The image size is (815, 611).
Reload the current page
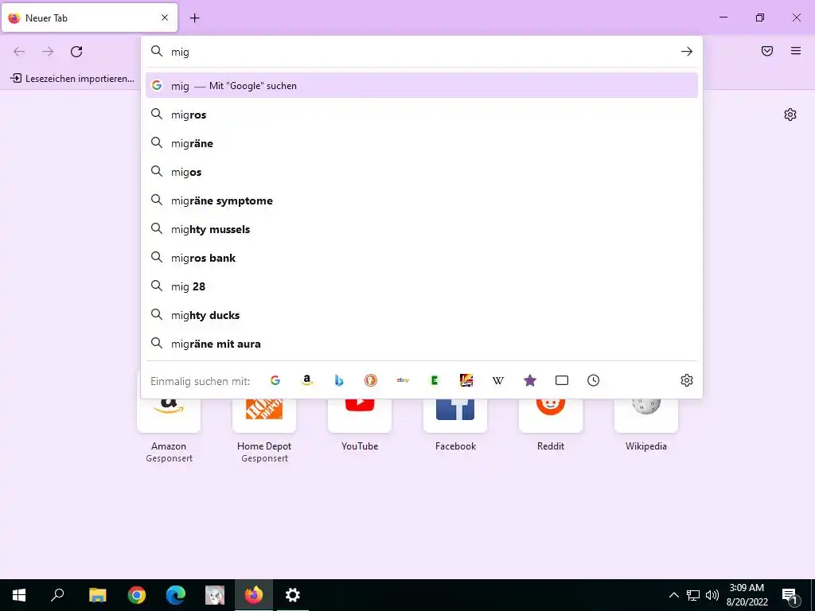pos(76,52)
